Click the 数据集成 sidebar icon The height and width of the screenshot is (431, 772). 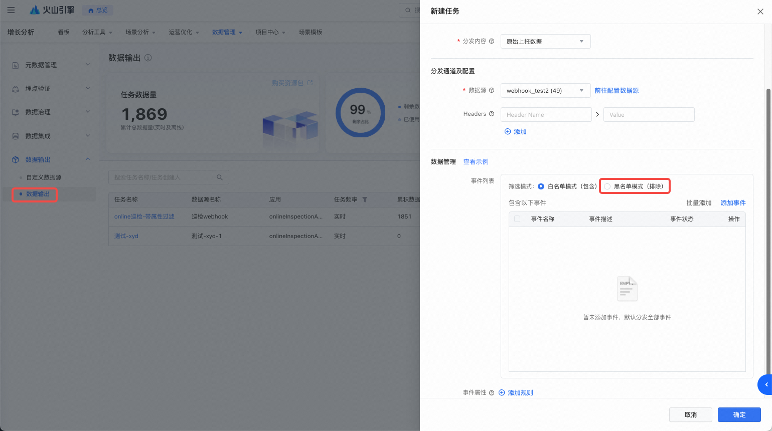click(x=16, y=136)
